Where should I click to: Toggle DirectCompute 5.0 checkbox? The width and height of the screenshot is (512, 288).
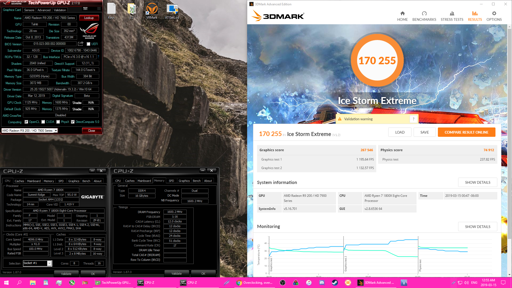(73, 122)
